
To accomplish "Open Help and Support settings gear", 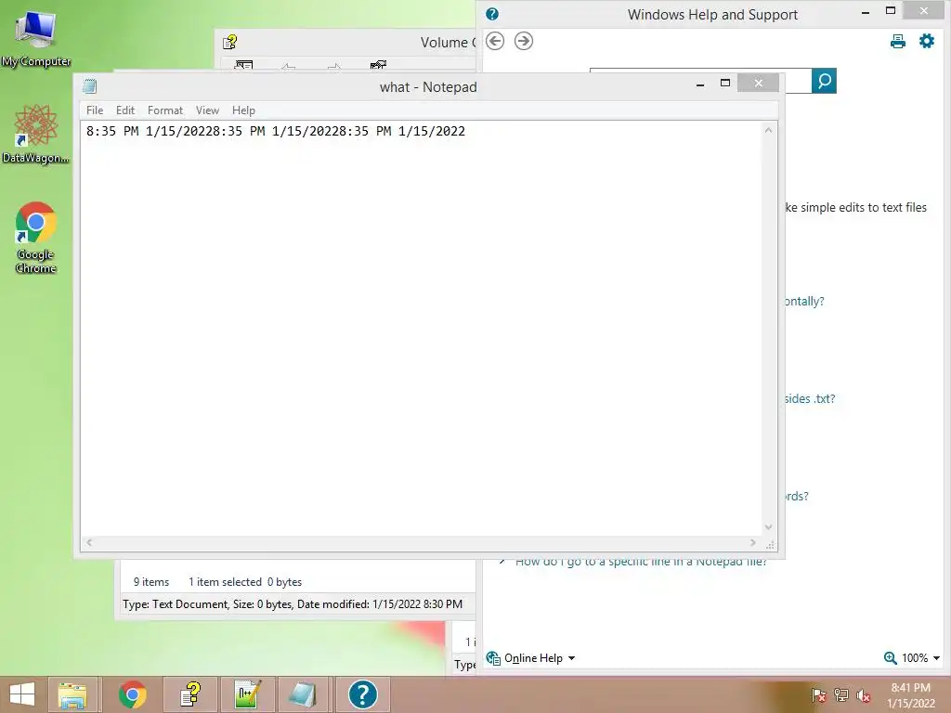I will pyautogui.click(x=927, y=41).
